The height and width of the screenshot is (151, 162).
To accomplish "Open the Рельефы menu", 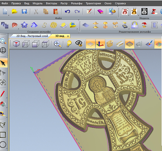I will (x=76, y=4).
